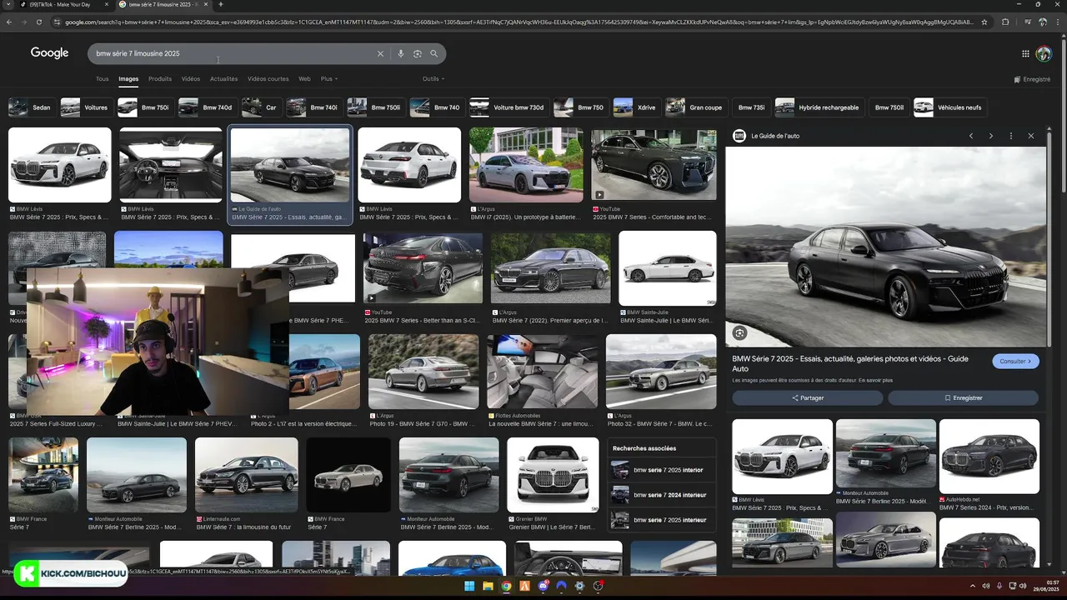This screenshot has height=600, width=1067.
Task: Start voice search with the microphone icon
Action: (x=400, y=53)
